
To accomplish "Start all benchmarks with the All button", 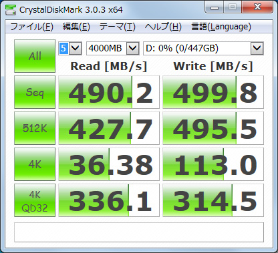I will point(35,56).
